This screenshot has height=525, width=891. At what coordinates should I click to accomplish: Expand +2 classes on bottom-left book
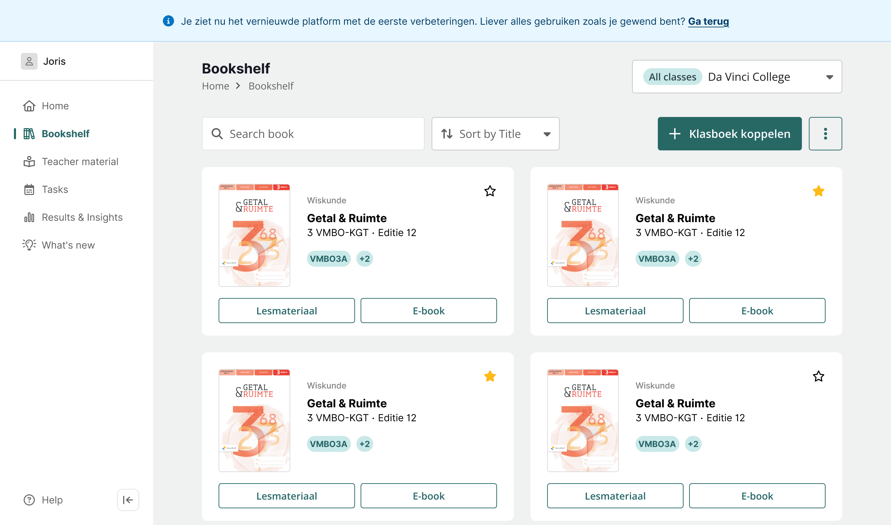(x=364, y=444)
